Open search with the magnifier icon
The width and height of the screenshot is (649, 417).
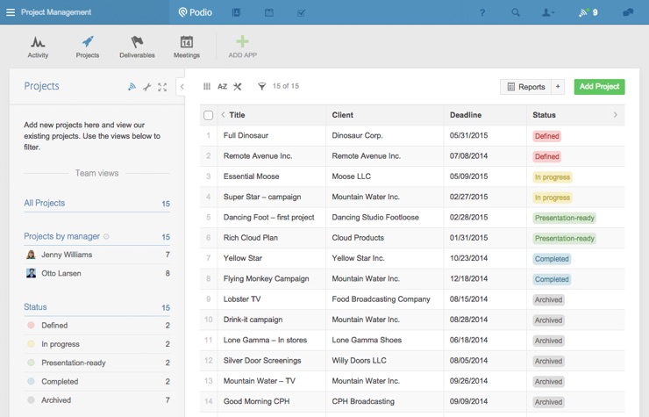(516, 13)
